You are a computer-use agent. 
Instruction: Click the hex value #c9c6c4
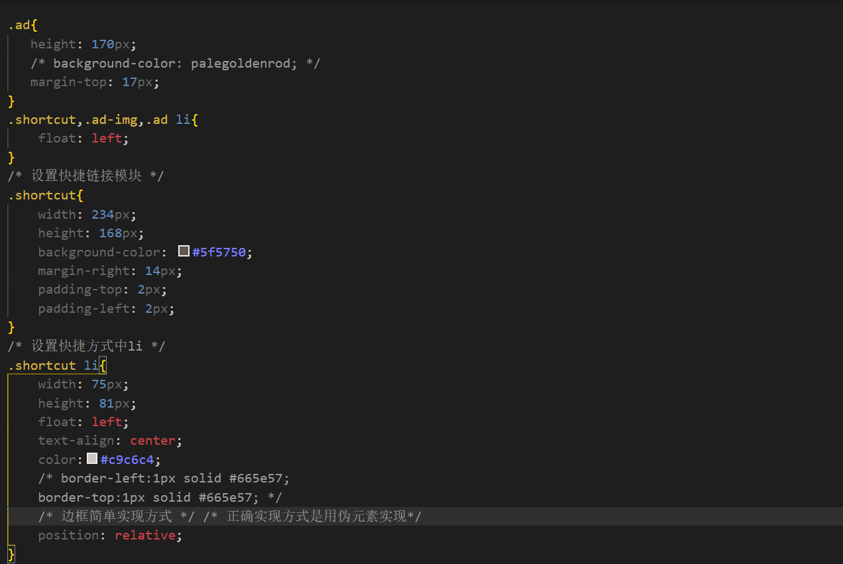[128, 459]
